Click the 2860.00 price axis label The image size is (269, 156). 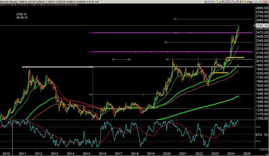click(262, 8)
